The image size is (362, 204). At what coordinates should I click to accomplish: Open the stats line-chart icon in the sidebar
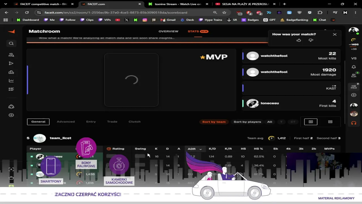coord(11,81)
